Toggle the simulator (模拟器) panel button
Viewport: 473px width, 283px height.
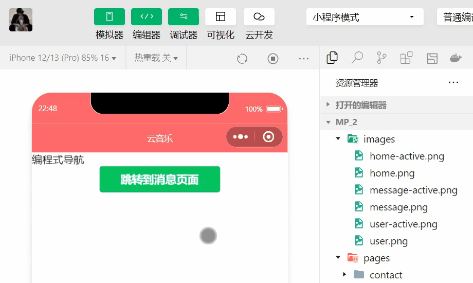click(x=109, y=16)
